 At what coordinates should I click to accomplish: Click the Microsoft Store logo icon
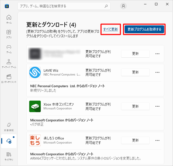click(7, 6)
